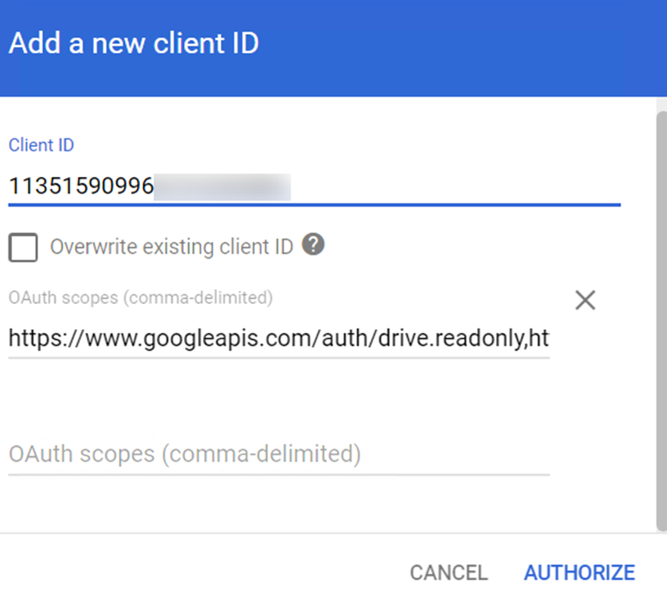Tick the Overwrite existing client ID checkbox
The image size is (667, 593).
click(x=23, y=247)
